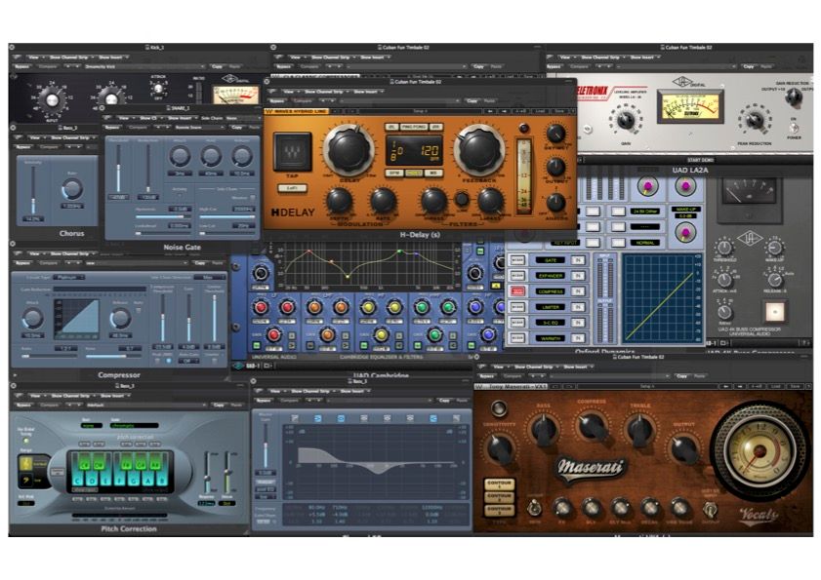Click the highpass filter band icon in Channel EQ
821x580 pixels.
coord(295,418)
